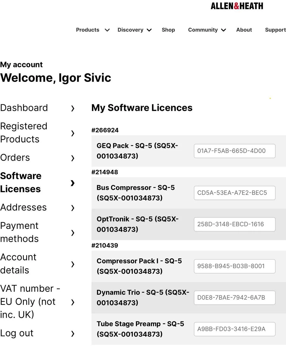Open the Community menu
Viewport: 286px width, 346px height.
203,30
